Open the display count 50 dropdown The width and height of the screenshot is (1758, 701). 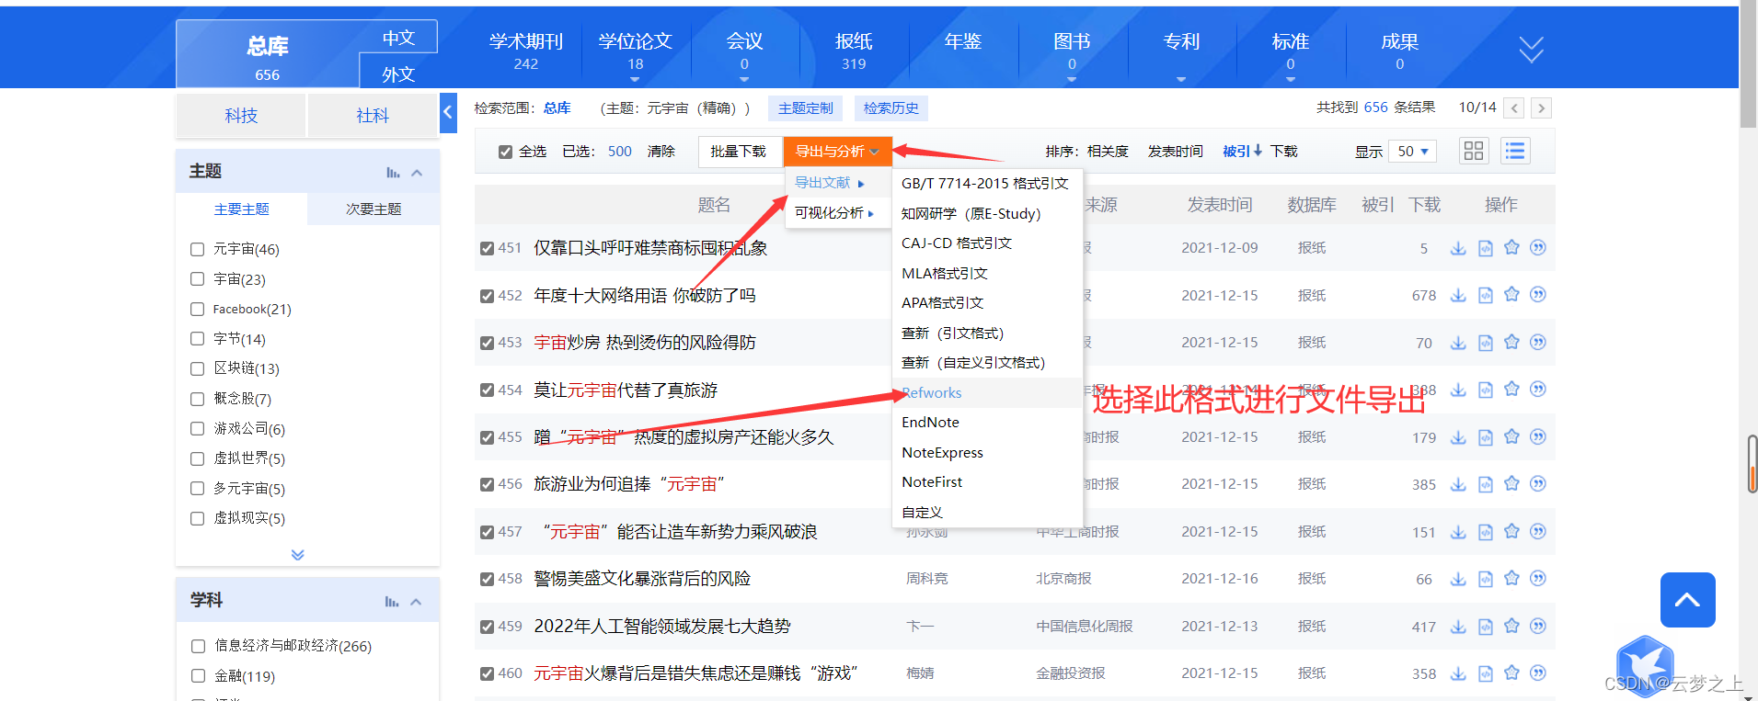tap(1412, 152)
